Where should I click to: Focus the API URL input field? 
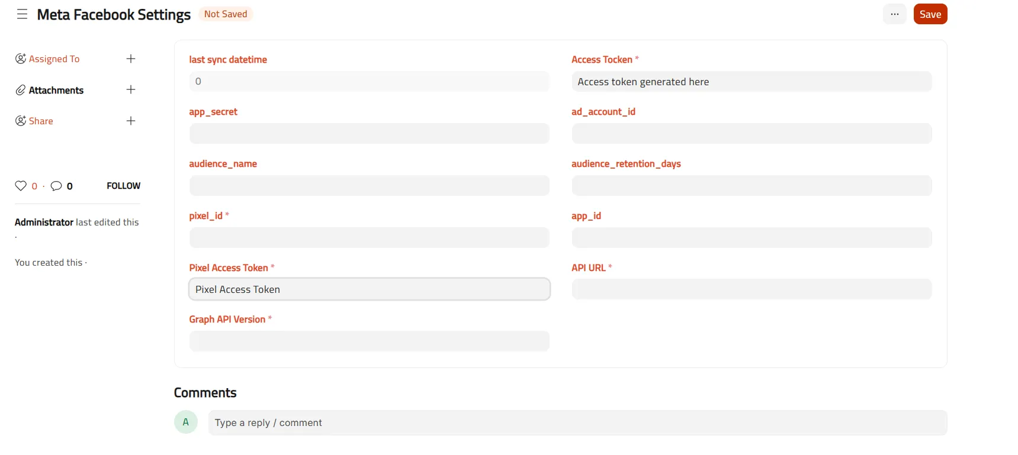752,289
